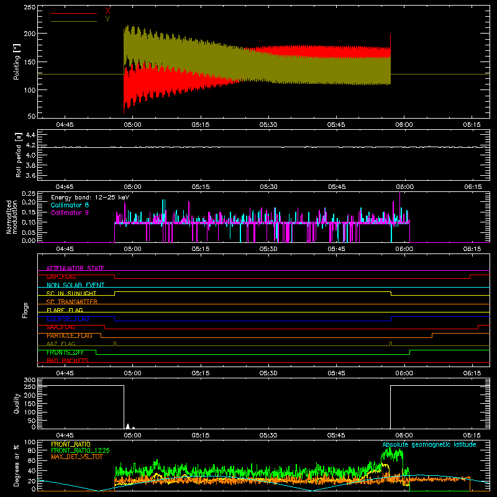The image size is (497, 497).
Task: Click the 06:15 tick label below Pointing plot
Action: 472,125
